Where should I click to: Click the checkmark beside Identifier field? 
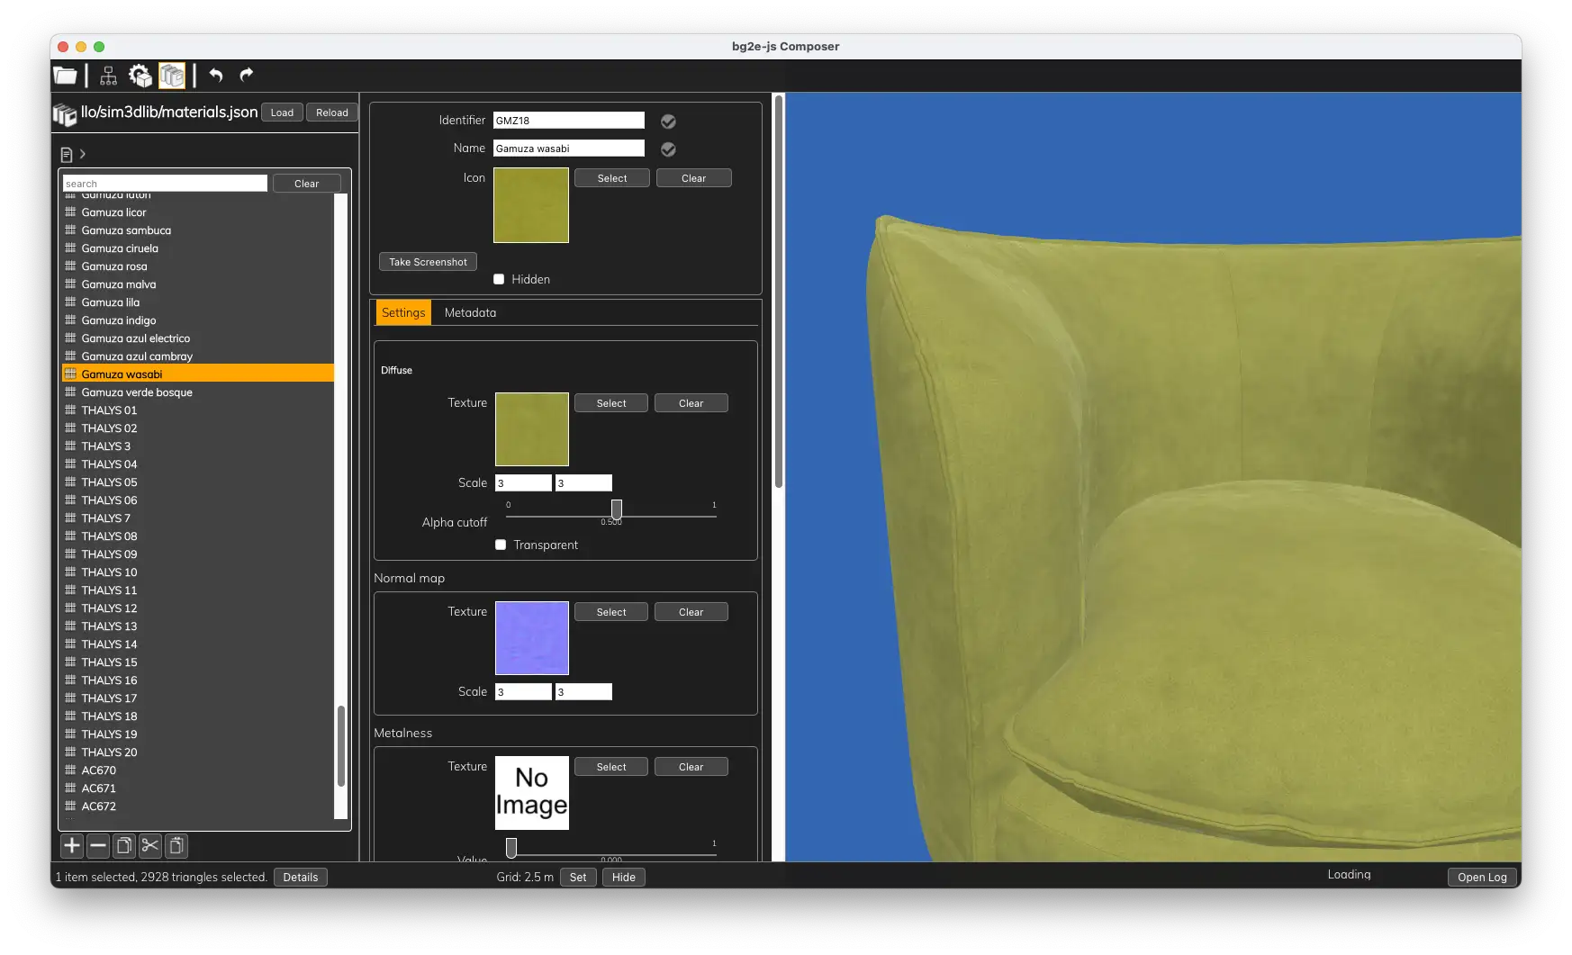(x=668, y=121)
